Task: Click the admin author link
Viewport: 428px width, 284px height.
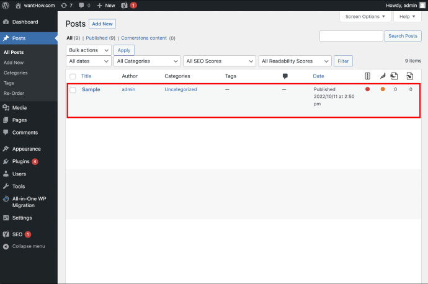Action: [128, 89]
